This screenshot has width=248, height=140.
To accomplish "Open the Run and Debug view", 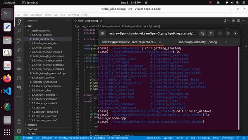I will coord(19,50).
